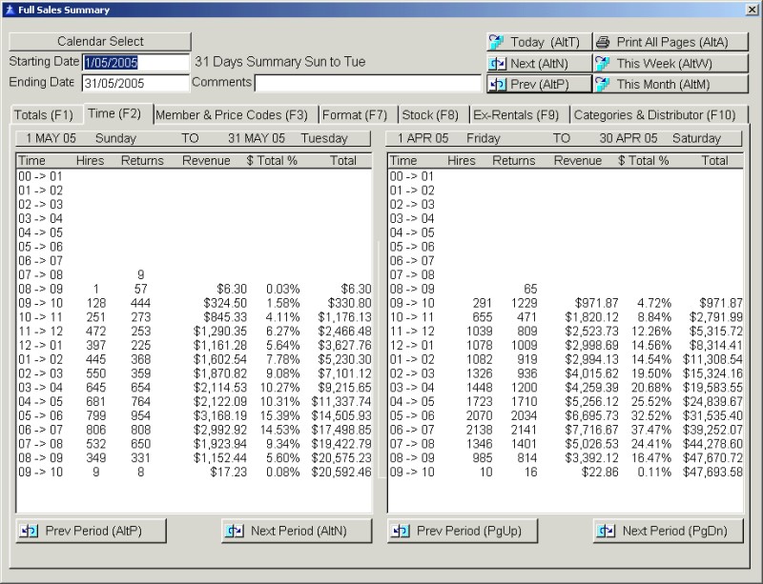
Task: Select the Format (F7) tab
Action: point(354,115)
